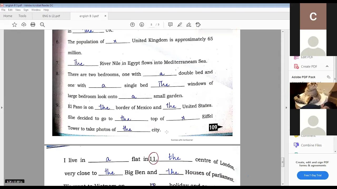Click 'River Nile' text in question 7

coord(110,63)
